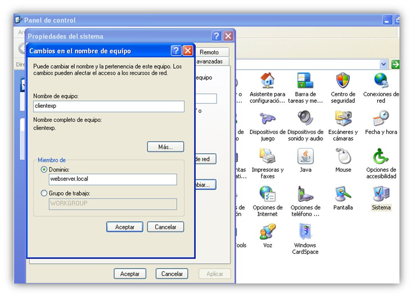413x297 pixels.
Task: Select the Dominio radio button
Action: point(44,169)
